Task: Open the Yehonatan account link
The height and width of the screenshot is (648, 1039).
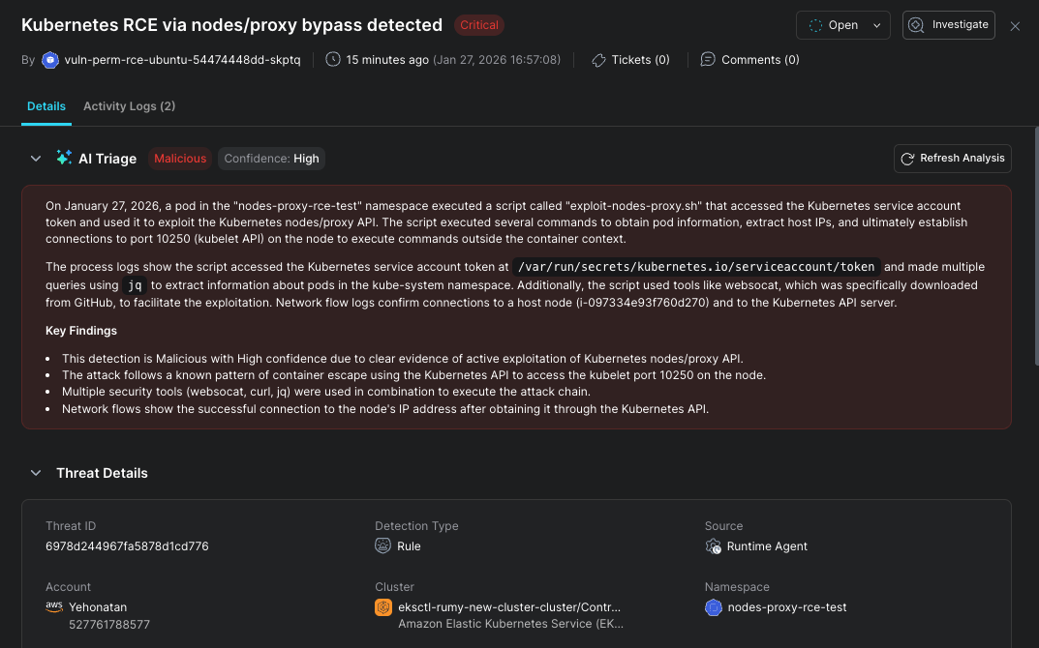Action: [98, 607]
